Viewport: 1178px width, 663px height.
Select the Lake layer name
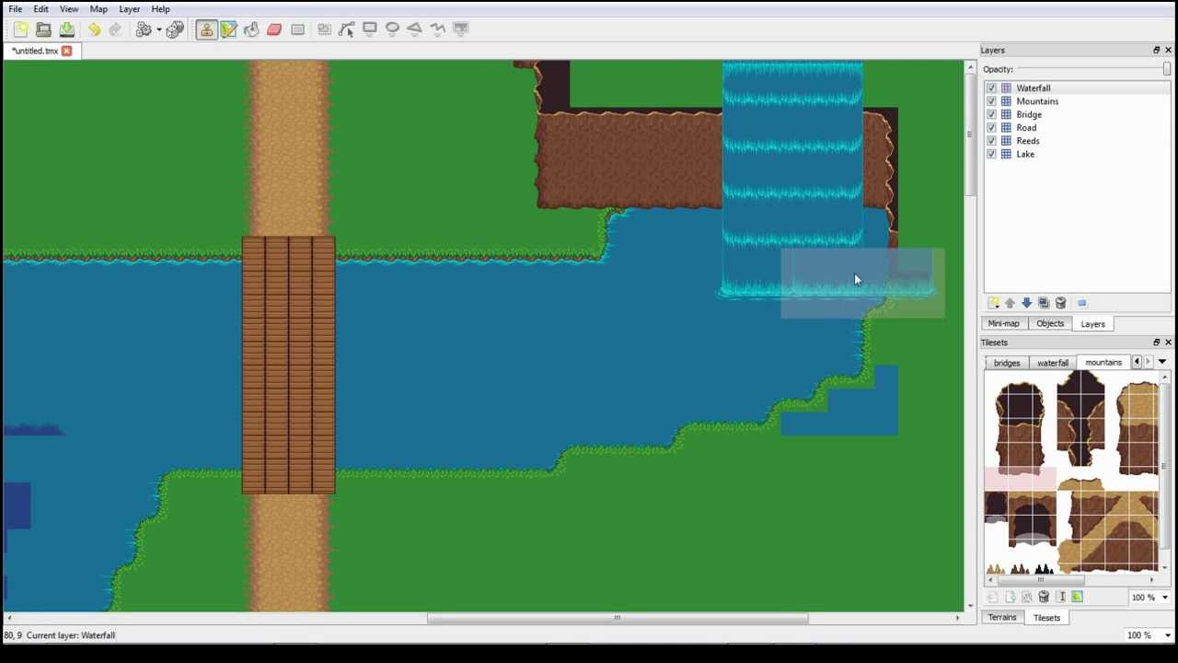1025,155
